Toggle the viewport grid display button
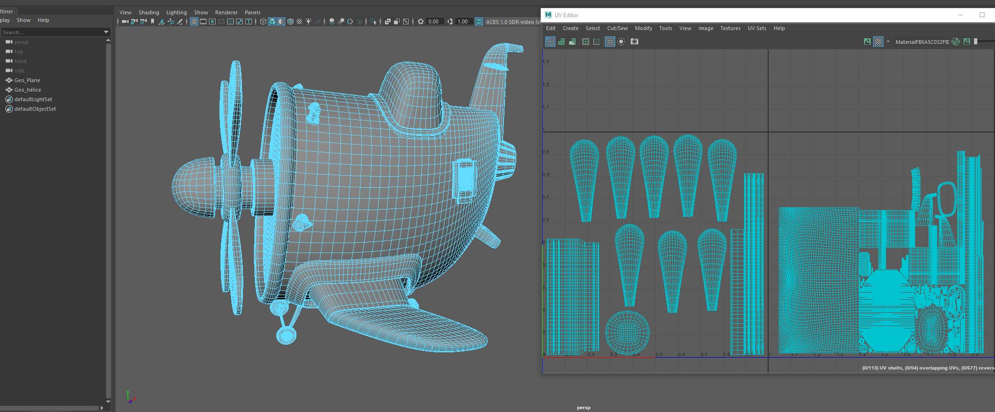This screenshot has width=995, height=412. 194,21
